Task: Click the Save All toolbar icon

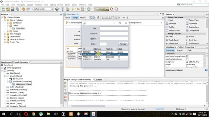Action: (x=17, y=9)
